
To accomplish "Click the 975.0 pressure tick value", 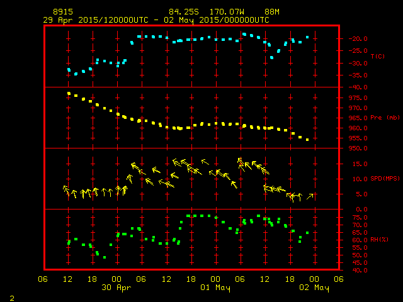I will (x=358, y=98).
